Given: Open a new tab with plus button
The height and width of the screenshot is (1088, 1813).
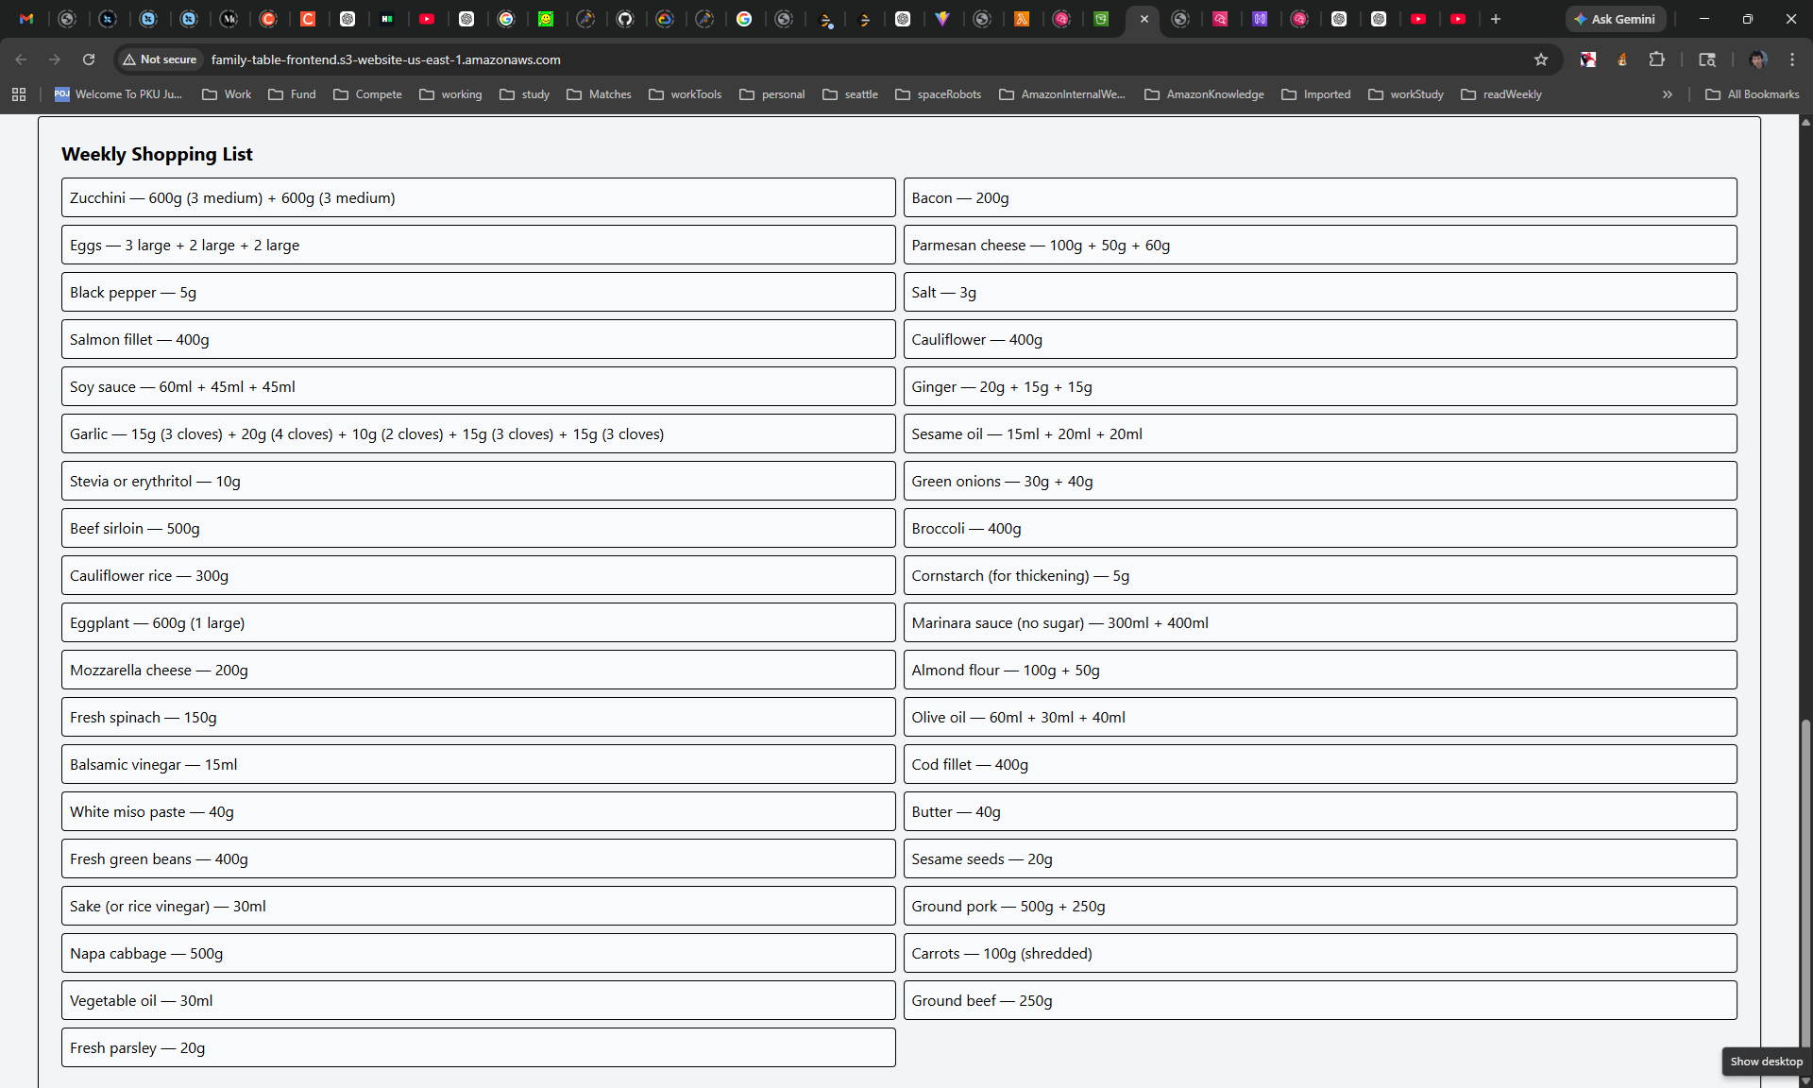Looking at the screenshot, I should (1496, 19).
